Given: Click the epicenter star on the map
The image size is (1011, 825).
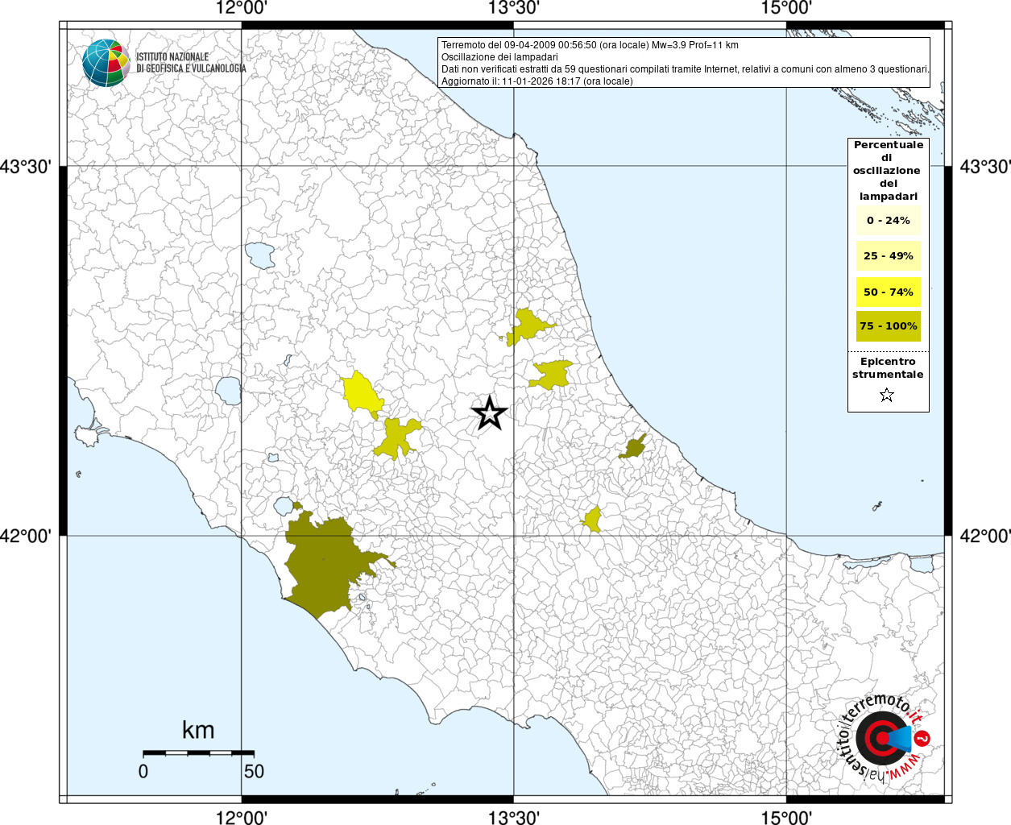Looking at the screenshot, I should (489, 413).
